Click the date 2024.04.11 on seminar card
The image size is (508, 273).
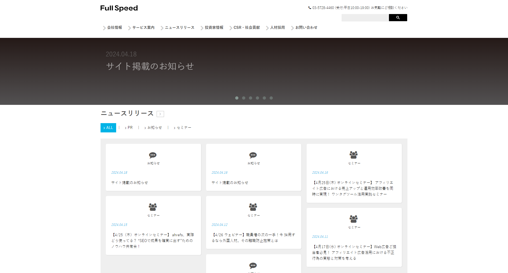pyautogui.click(x=320, y=237)
